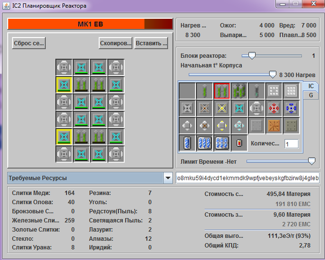The width and height of the screenshot is (325, 260).
Task: Click the Сброс се... reset button
Action: (x=29, y=43)
